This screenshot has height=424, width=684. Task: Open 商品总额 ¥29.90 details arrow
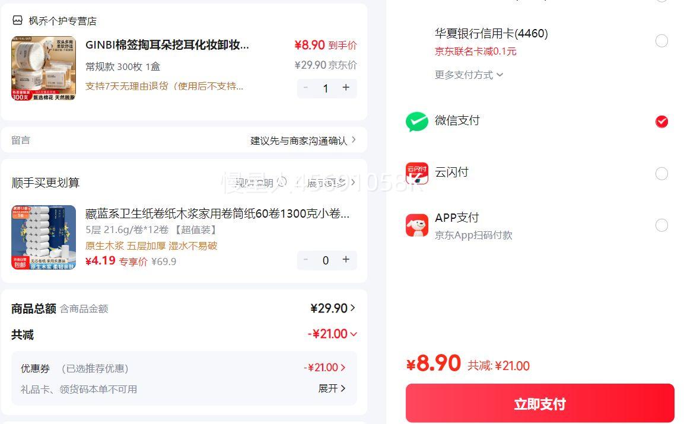tap(353, 308)
